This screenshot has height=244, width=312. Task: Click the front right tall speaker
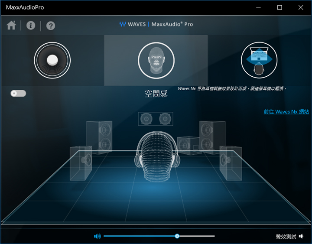click(x=212, y=137)
